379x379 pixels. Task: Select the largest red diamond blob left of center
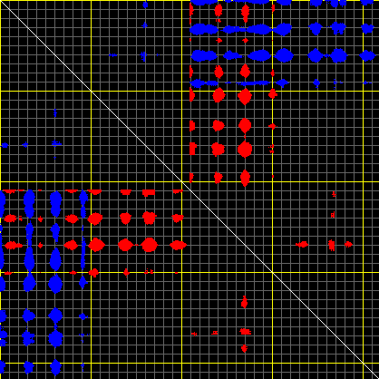click(x=150, y=245)
